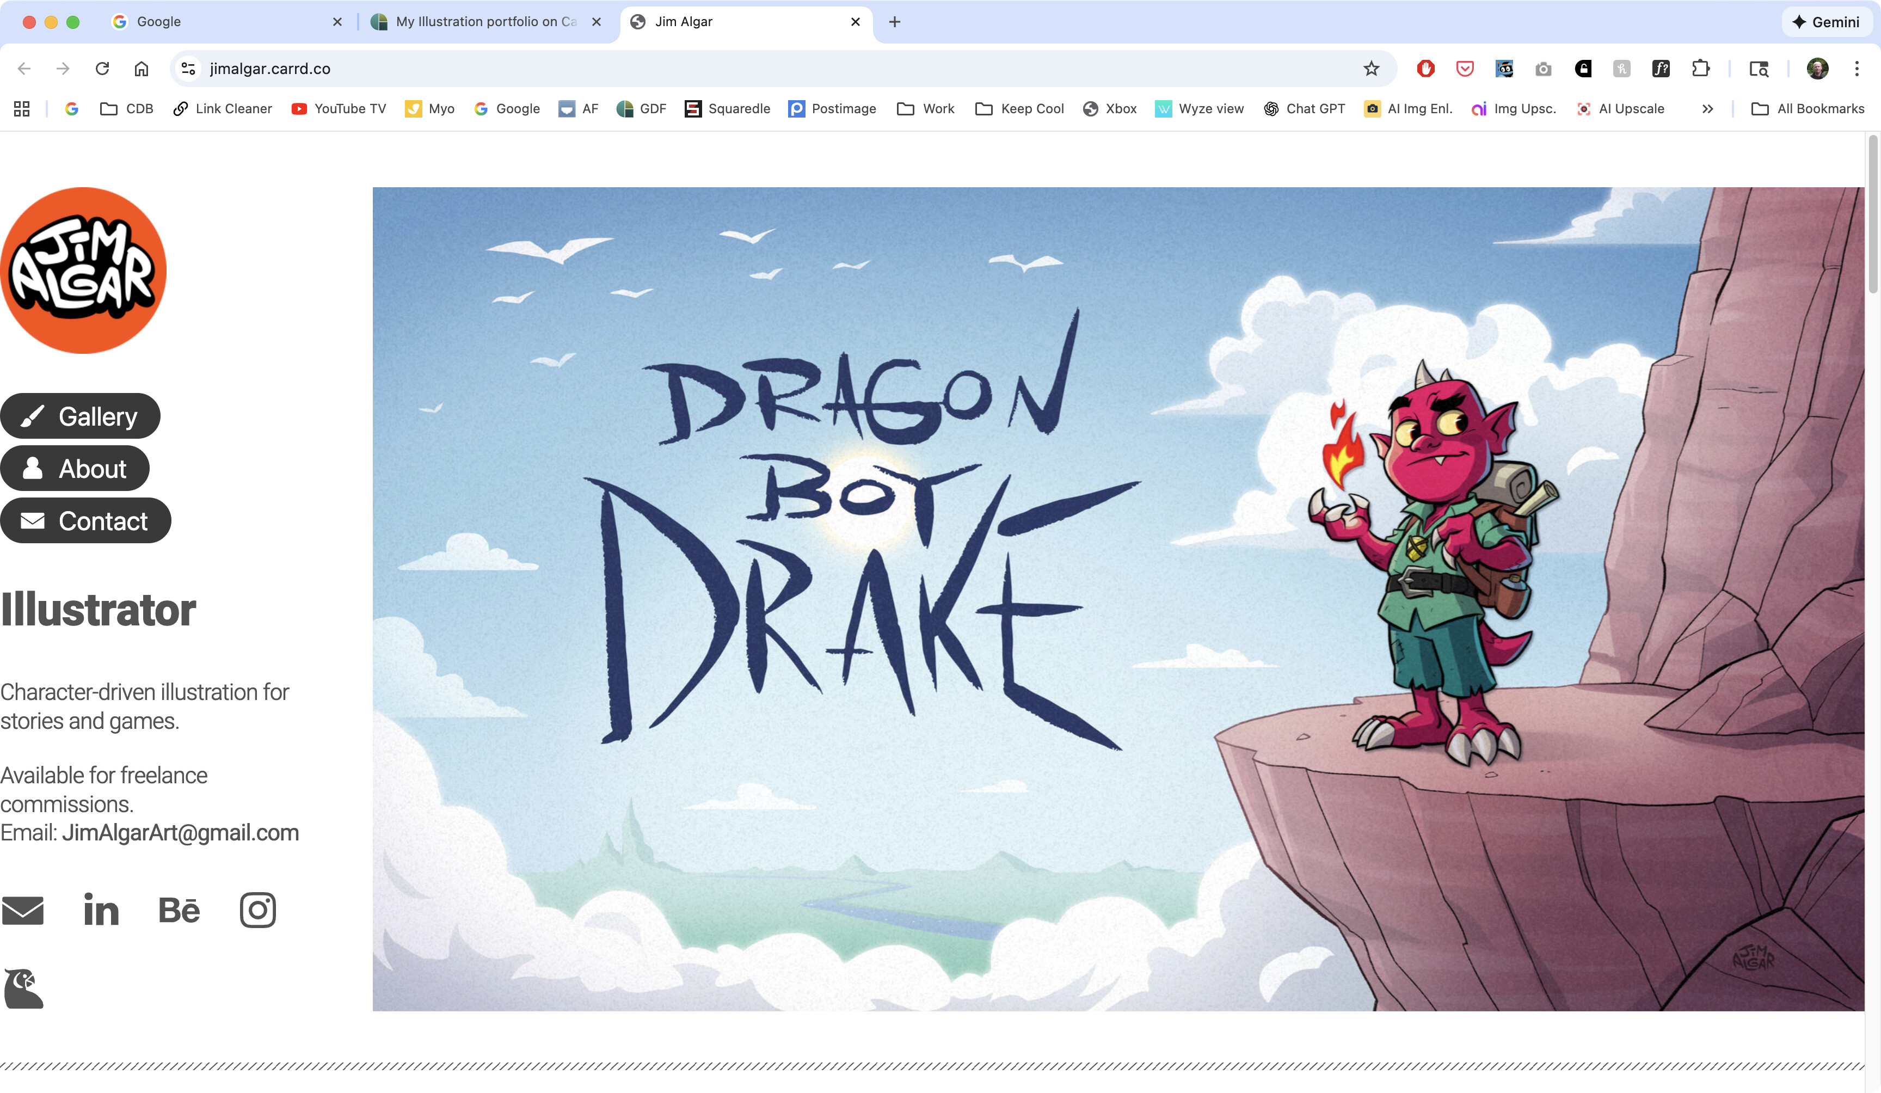This screenshot has height=1093, width=1881.
Task: Click the envelope email icon below bio
Action: [22, 910]
